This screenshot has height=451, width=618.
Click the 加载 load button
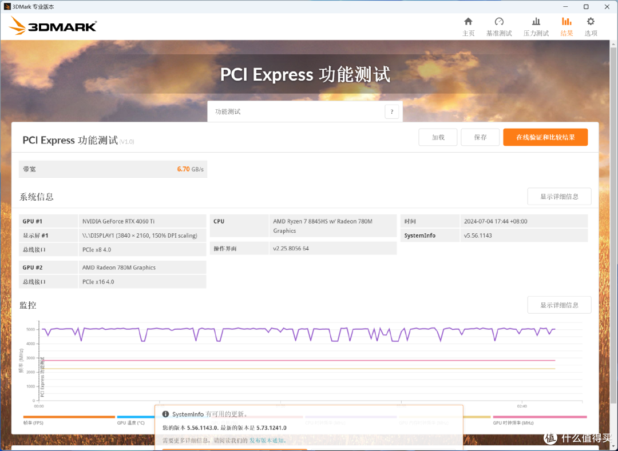(x=438, y=137)
